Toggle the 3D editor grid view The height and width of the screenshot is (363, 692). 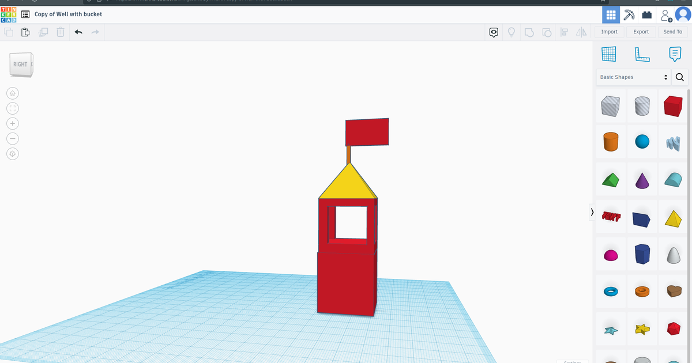(610, 14)
